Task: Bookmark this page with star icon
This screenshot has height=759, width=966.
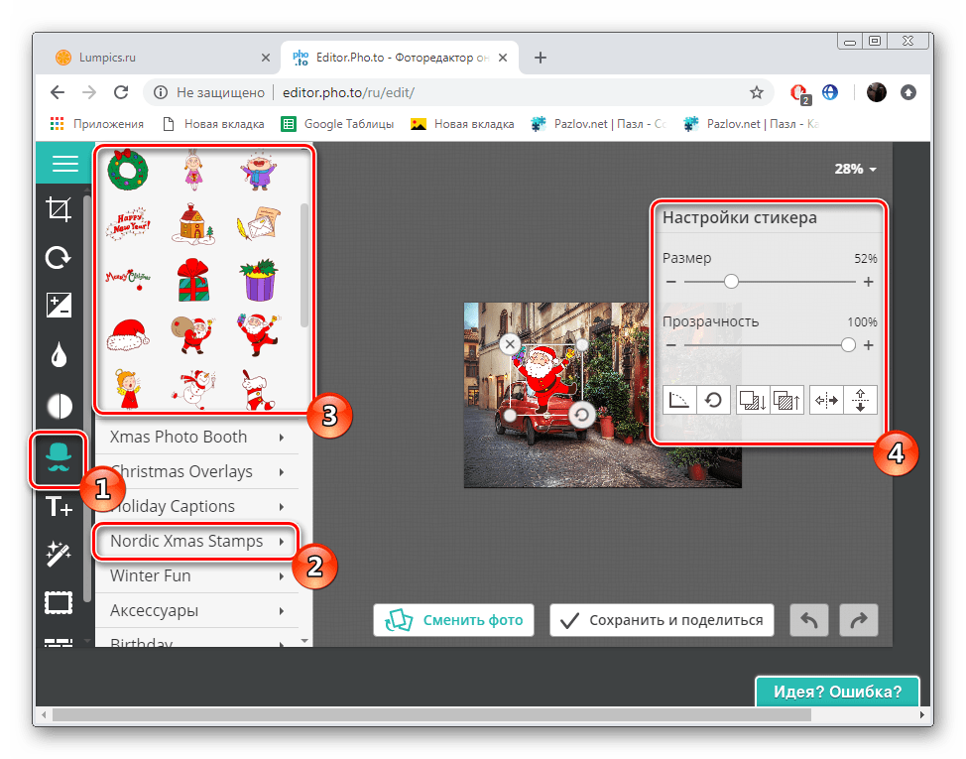Action: (757, 92)
